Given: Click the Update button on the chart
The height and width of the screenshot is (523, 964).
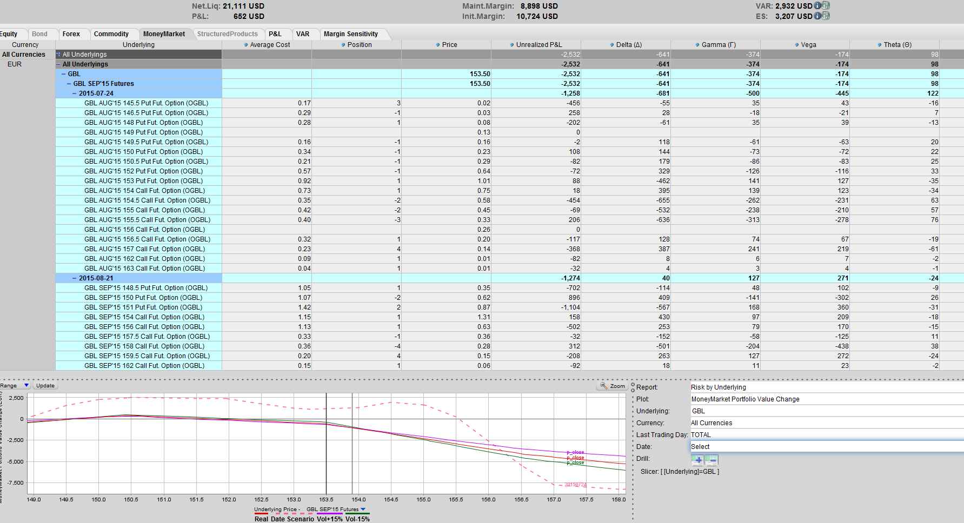Looking at the screenshot, I should pyautogui.click(x=45, y=386).
